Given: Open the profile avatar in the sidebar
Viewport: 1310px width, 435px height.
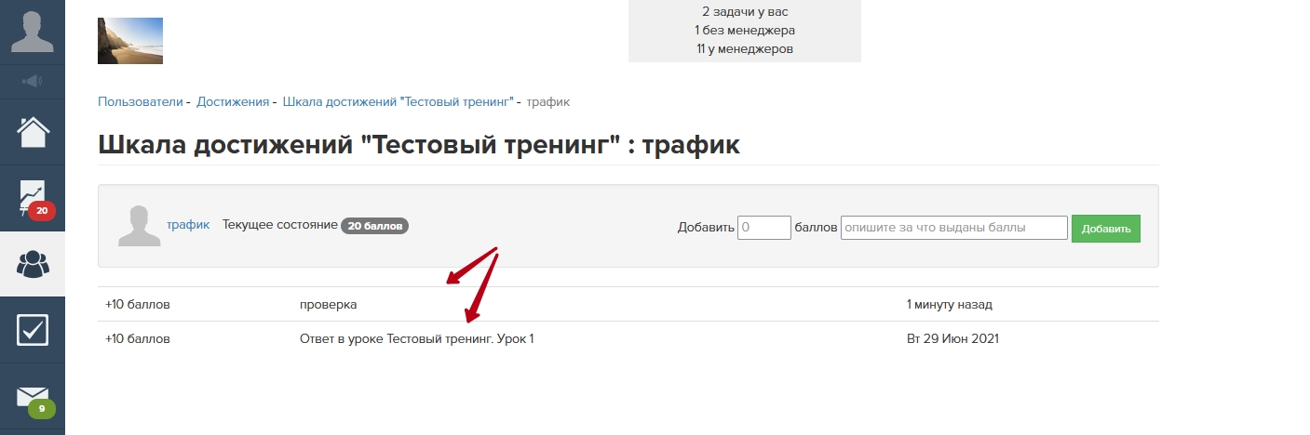Looking at the screenshot, I should pos(33,31).
